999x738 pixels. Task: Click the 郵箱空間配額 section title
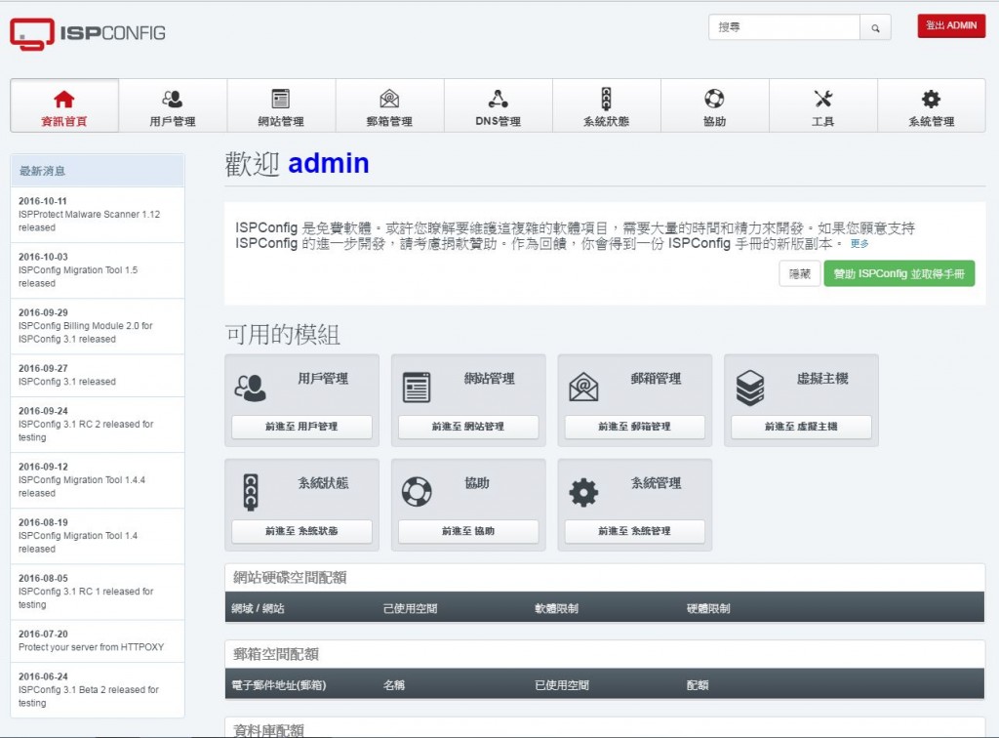tap(276, 654)
